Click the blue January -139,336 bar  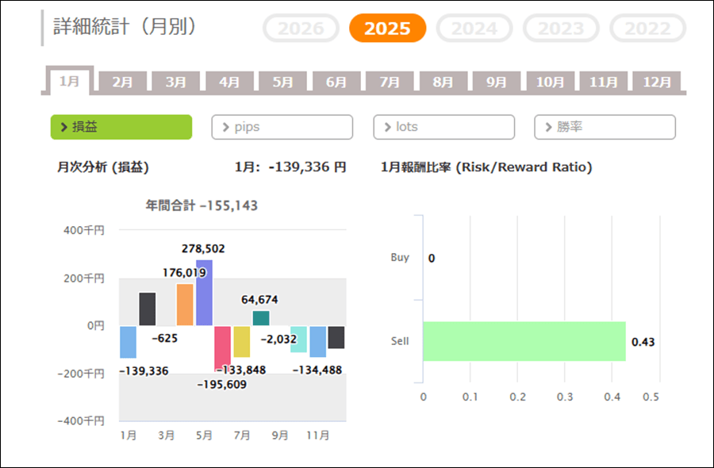(128, 342)
